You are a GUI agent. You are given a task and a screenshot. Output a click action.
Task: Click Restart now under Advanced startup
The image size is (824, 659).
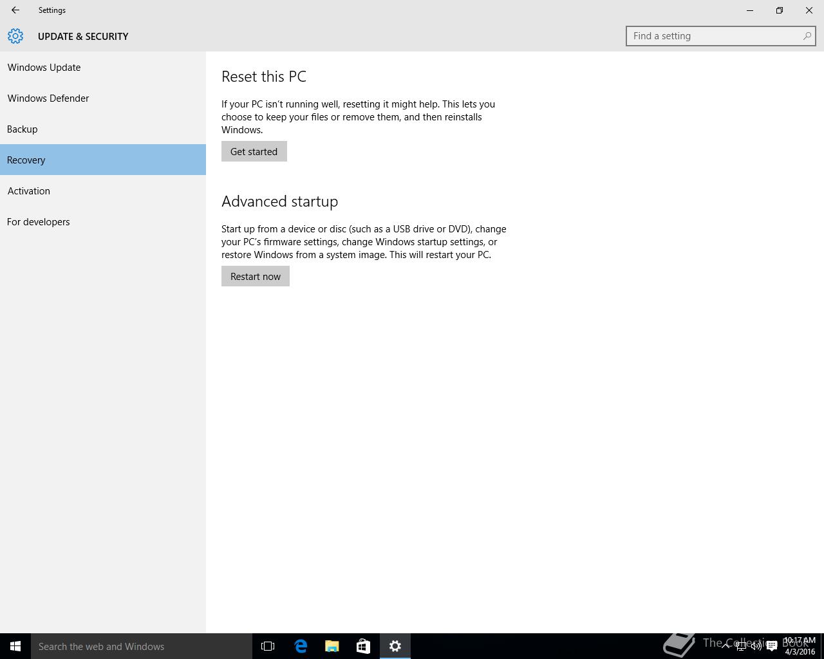point(256,276)
